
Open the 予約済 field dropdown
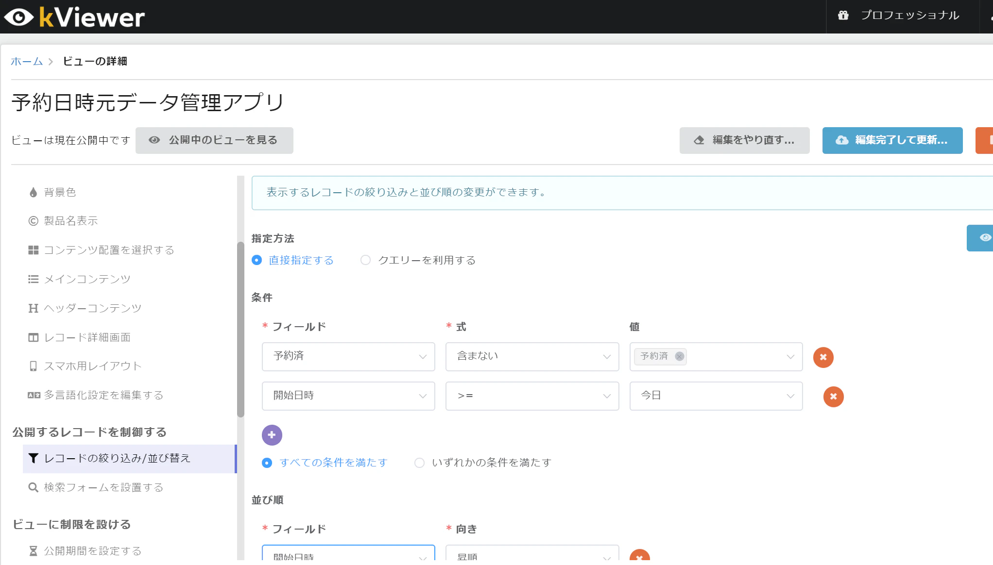click(348, 356)
